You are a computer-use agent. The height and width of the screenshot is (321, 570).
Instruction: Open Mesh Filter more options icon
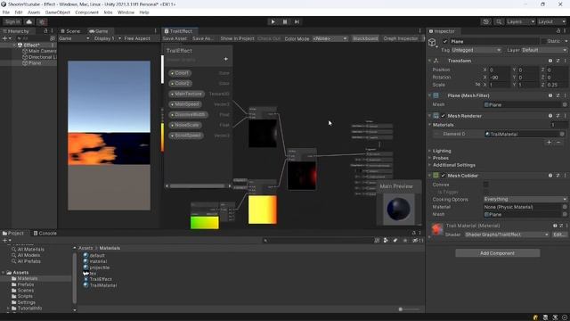point(565,95)
